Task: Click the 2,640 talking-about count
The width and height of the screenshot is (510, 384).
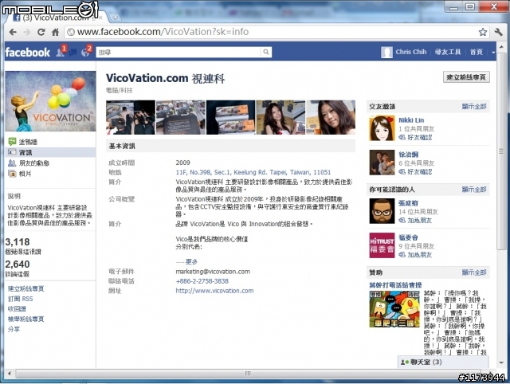Action: pos(18,264)
